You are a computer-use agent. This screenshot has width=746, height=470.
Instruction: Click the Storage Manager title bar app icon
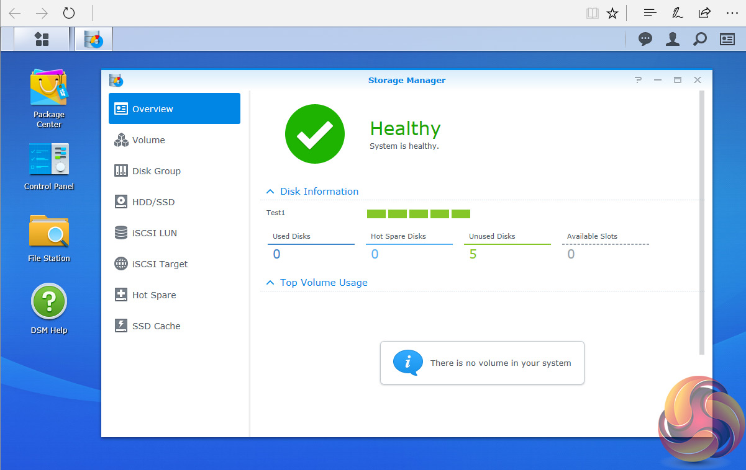[116, 80]
